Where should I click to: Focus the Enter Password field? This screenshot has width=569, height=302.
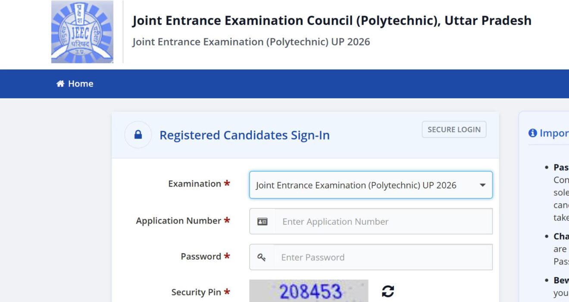383,257
